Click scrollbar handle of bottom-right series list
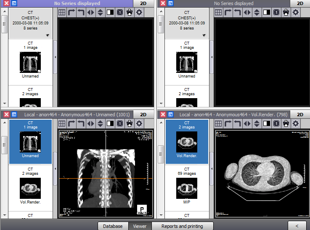Image resolution: width=310 pixels, height=230 pixels. coord(161,154)
